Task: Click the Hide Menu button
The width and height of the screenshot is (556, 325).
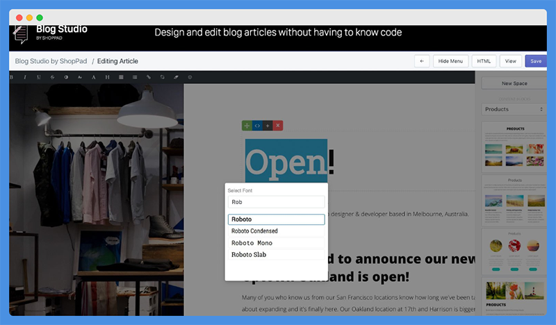Action: click(450, 61)
